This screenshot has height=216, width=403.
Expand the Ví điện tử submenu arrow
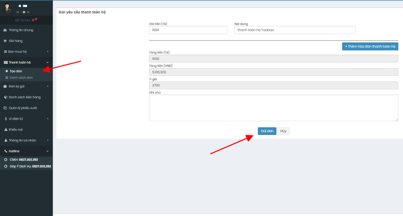pos(48,119)
